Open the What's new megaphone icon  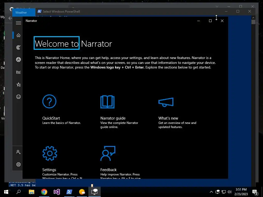(166, 102)
